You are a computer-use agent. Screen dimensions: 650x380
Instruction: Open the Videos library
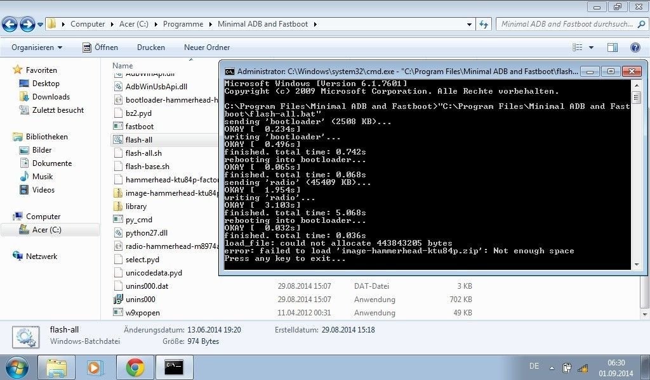tap(43, 190)
